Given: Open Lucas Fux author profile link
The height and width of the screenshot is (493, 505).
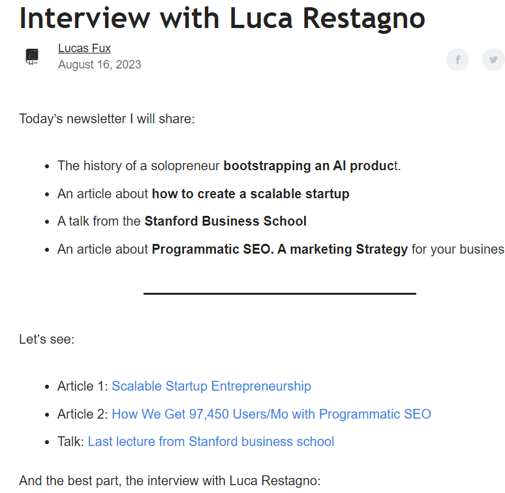Looking at the screenshot, I should click(x=84, y=48).
